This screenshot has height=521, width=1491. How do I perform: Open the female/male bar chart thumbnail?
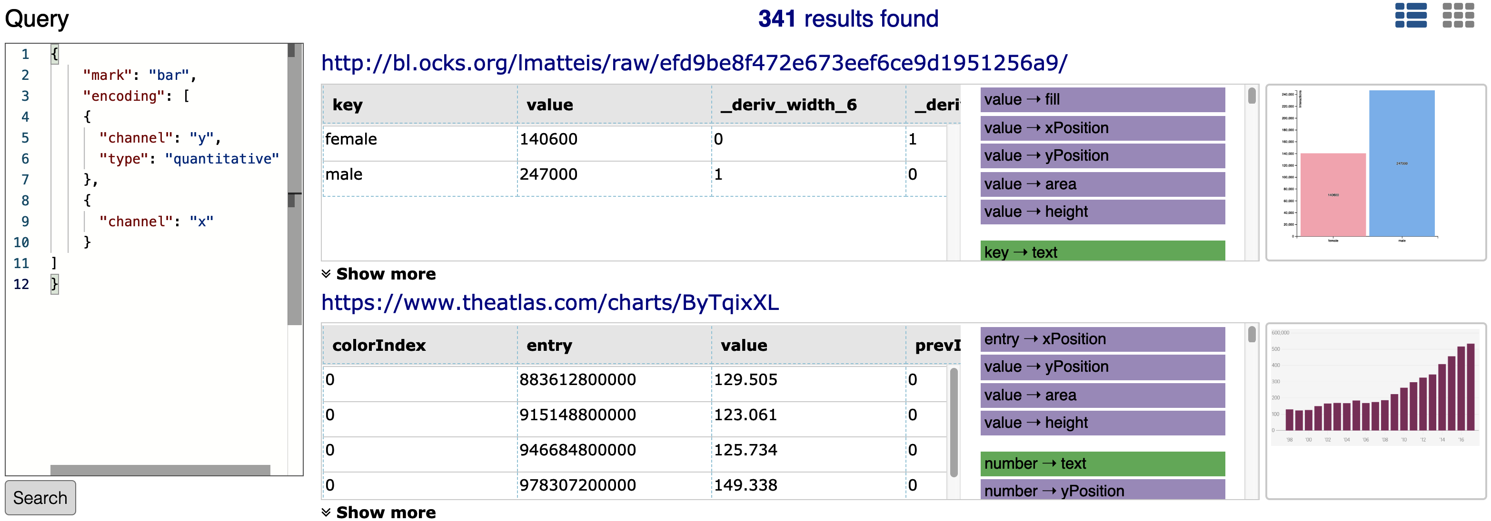[1375, 172]
